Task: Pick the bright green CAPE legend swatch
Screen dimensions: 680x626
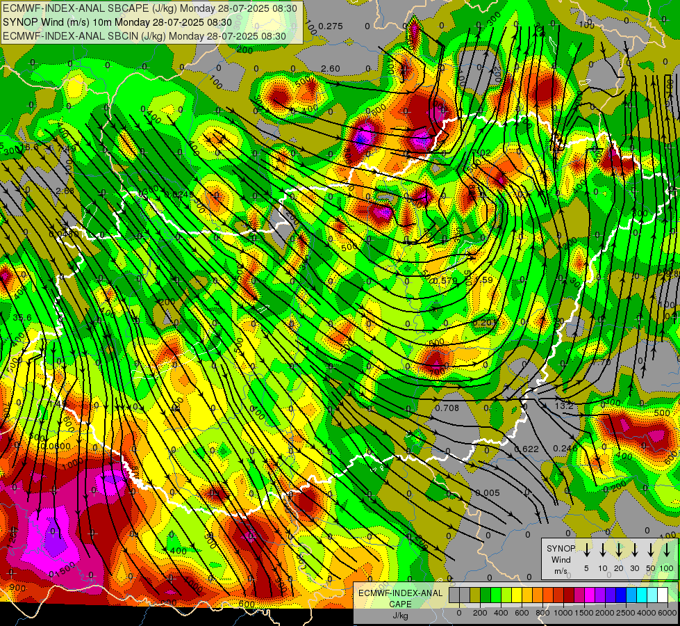Action: click(496, 595)
